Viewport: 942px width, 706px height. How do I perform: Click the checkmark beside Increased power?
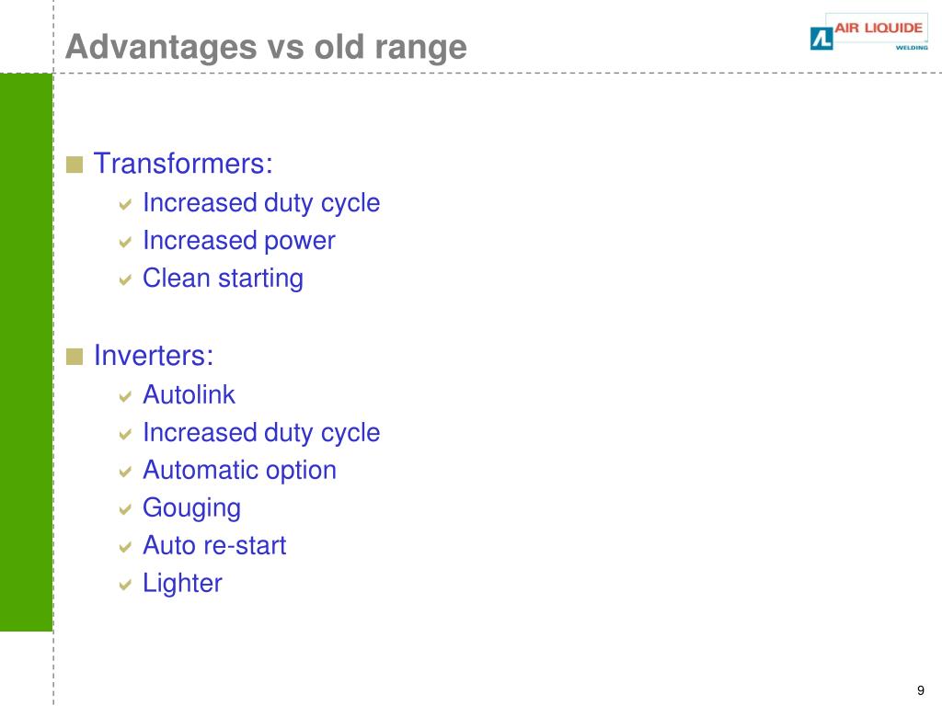point(125,243)
